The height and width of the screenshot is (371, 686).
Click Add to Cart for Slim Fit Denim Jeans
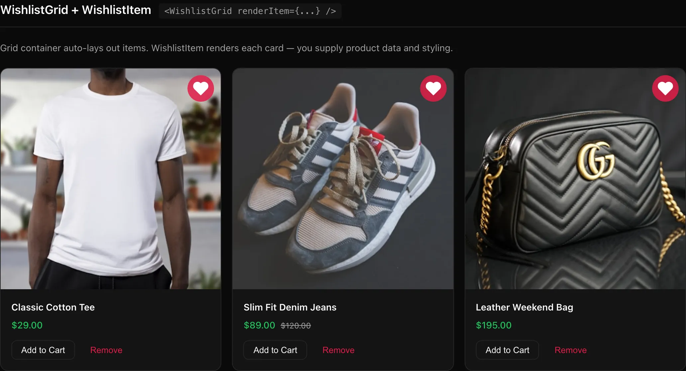pos(275,350)
